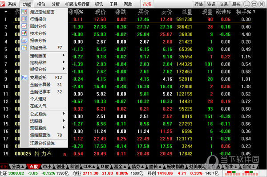Click the 科创 index value 1416.86
Viewport: 267px width, 177px height.
coord(165,173)
